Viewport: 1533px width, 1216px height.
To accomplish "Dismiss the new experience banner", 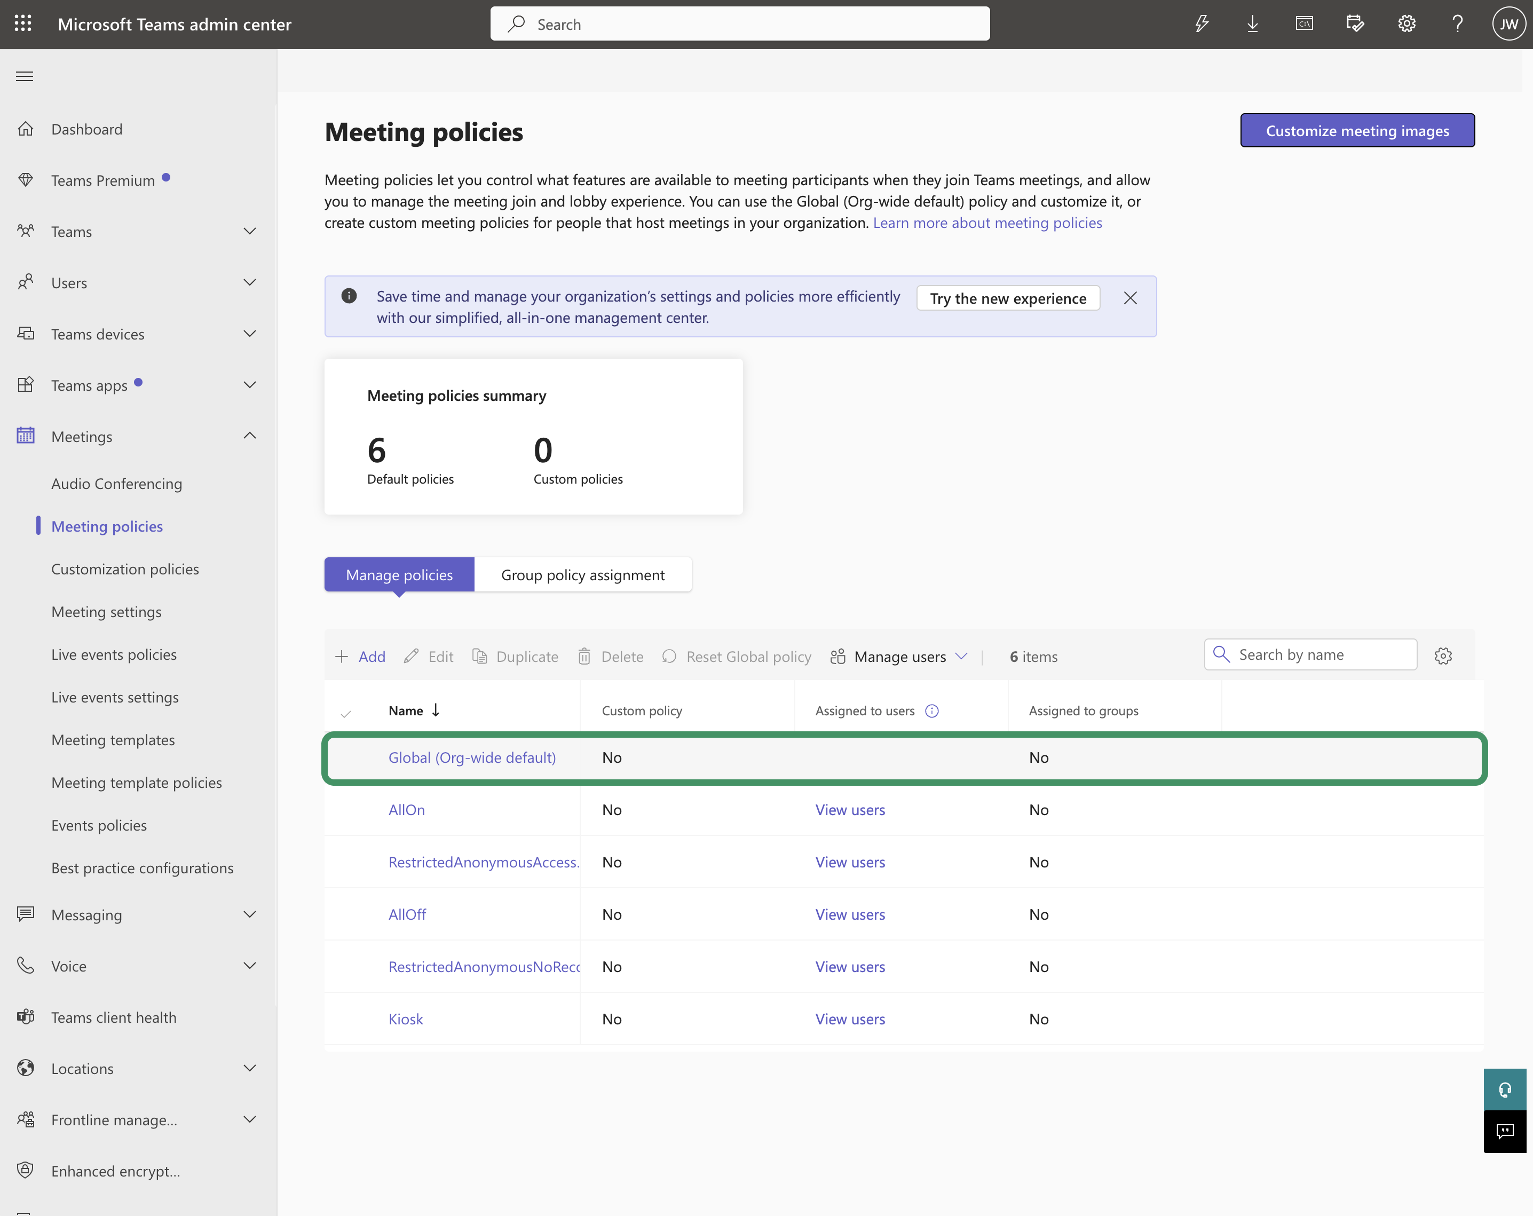I will (1131, 298).
